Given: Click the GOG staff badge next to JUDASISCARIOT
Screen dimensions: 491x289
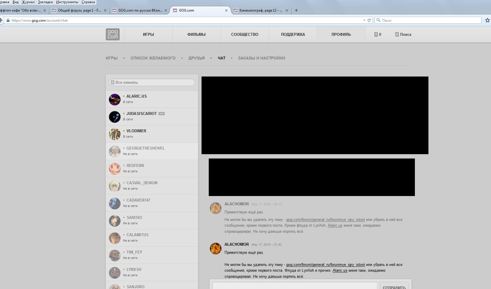Looking at the screenshot, I should [161, 113].
